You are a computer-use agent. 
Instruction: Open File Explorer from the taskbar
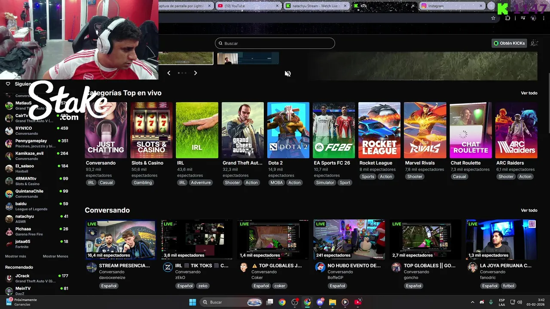[333, 302]
